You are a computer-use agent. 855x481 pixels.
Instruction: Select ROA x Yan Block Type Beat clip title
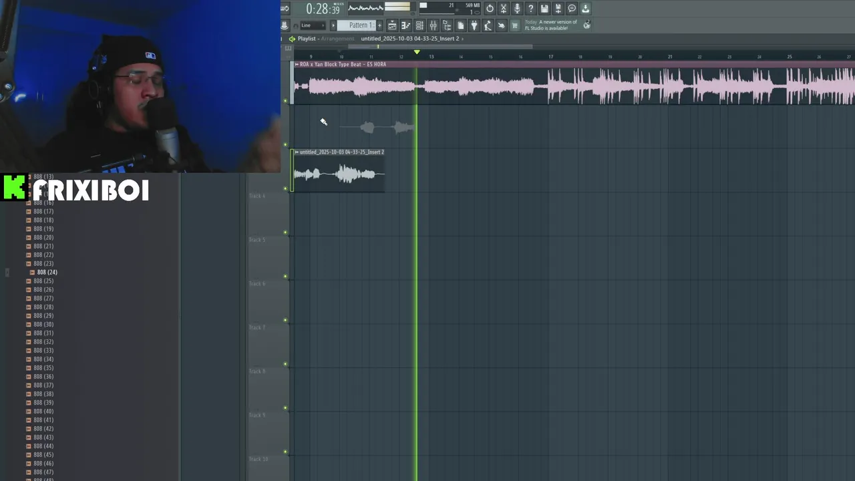point(343,64)
